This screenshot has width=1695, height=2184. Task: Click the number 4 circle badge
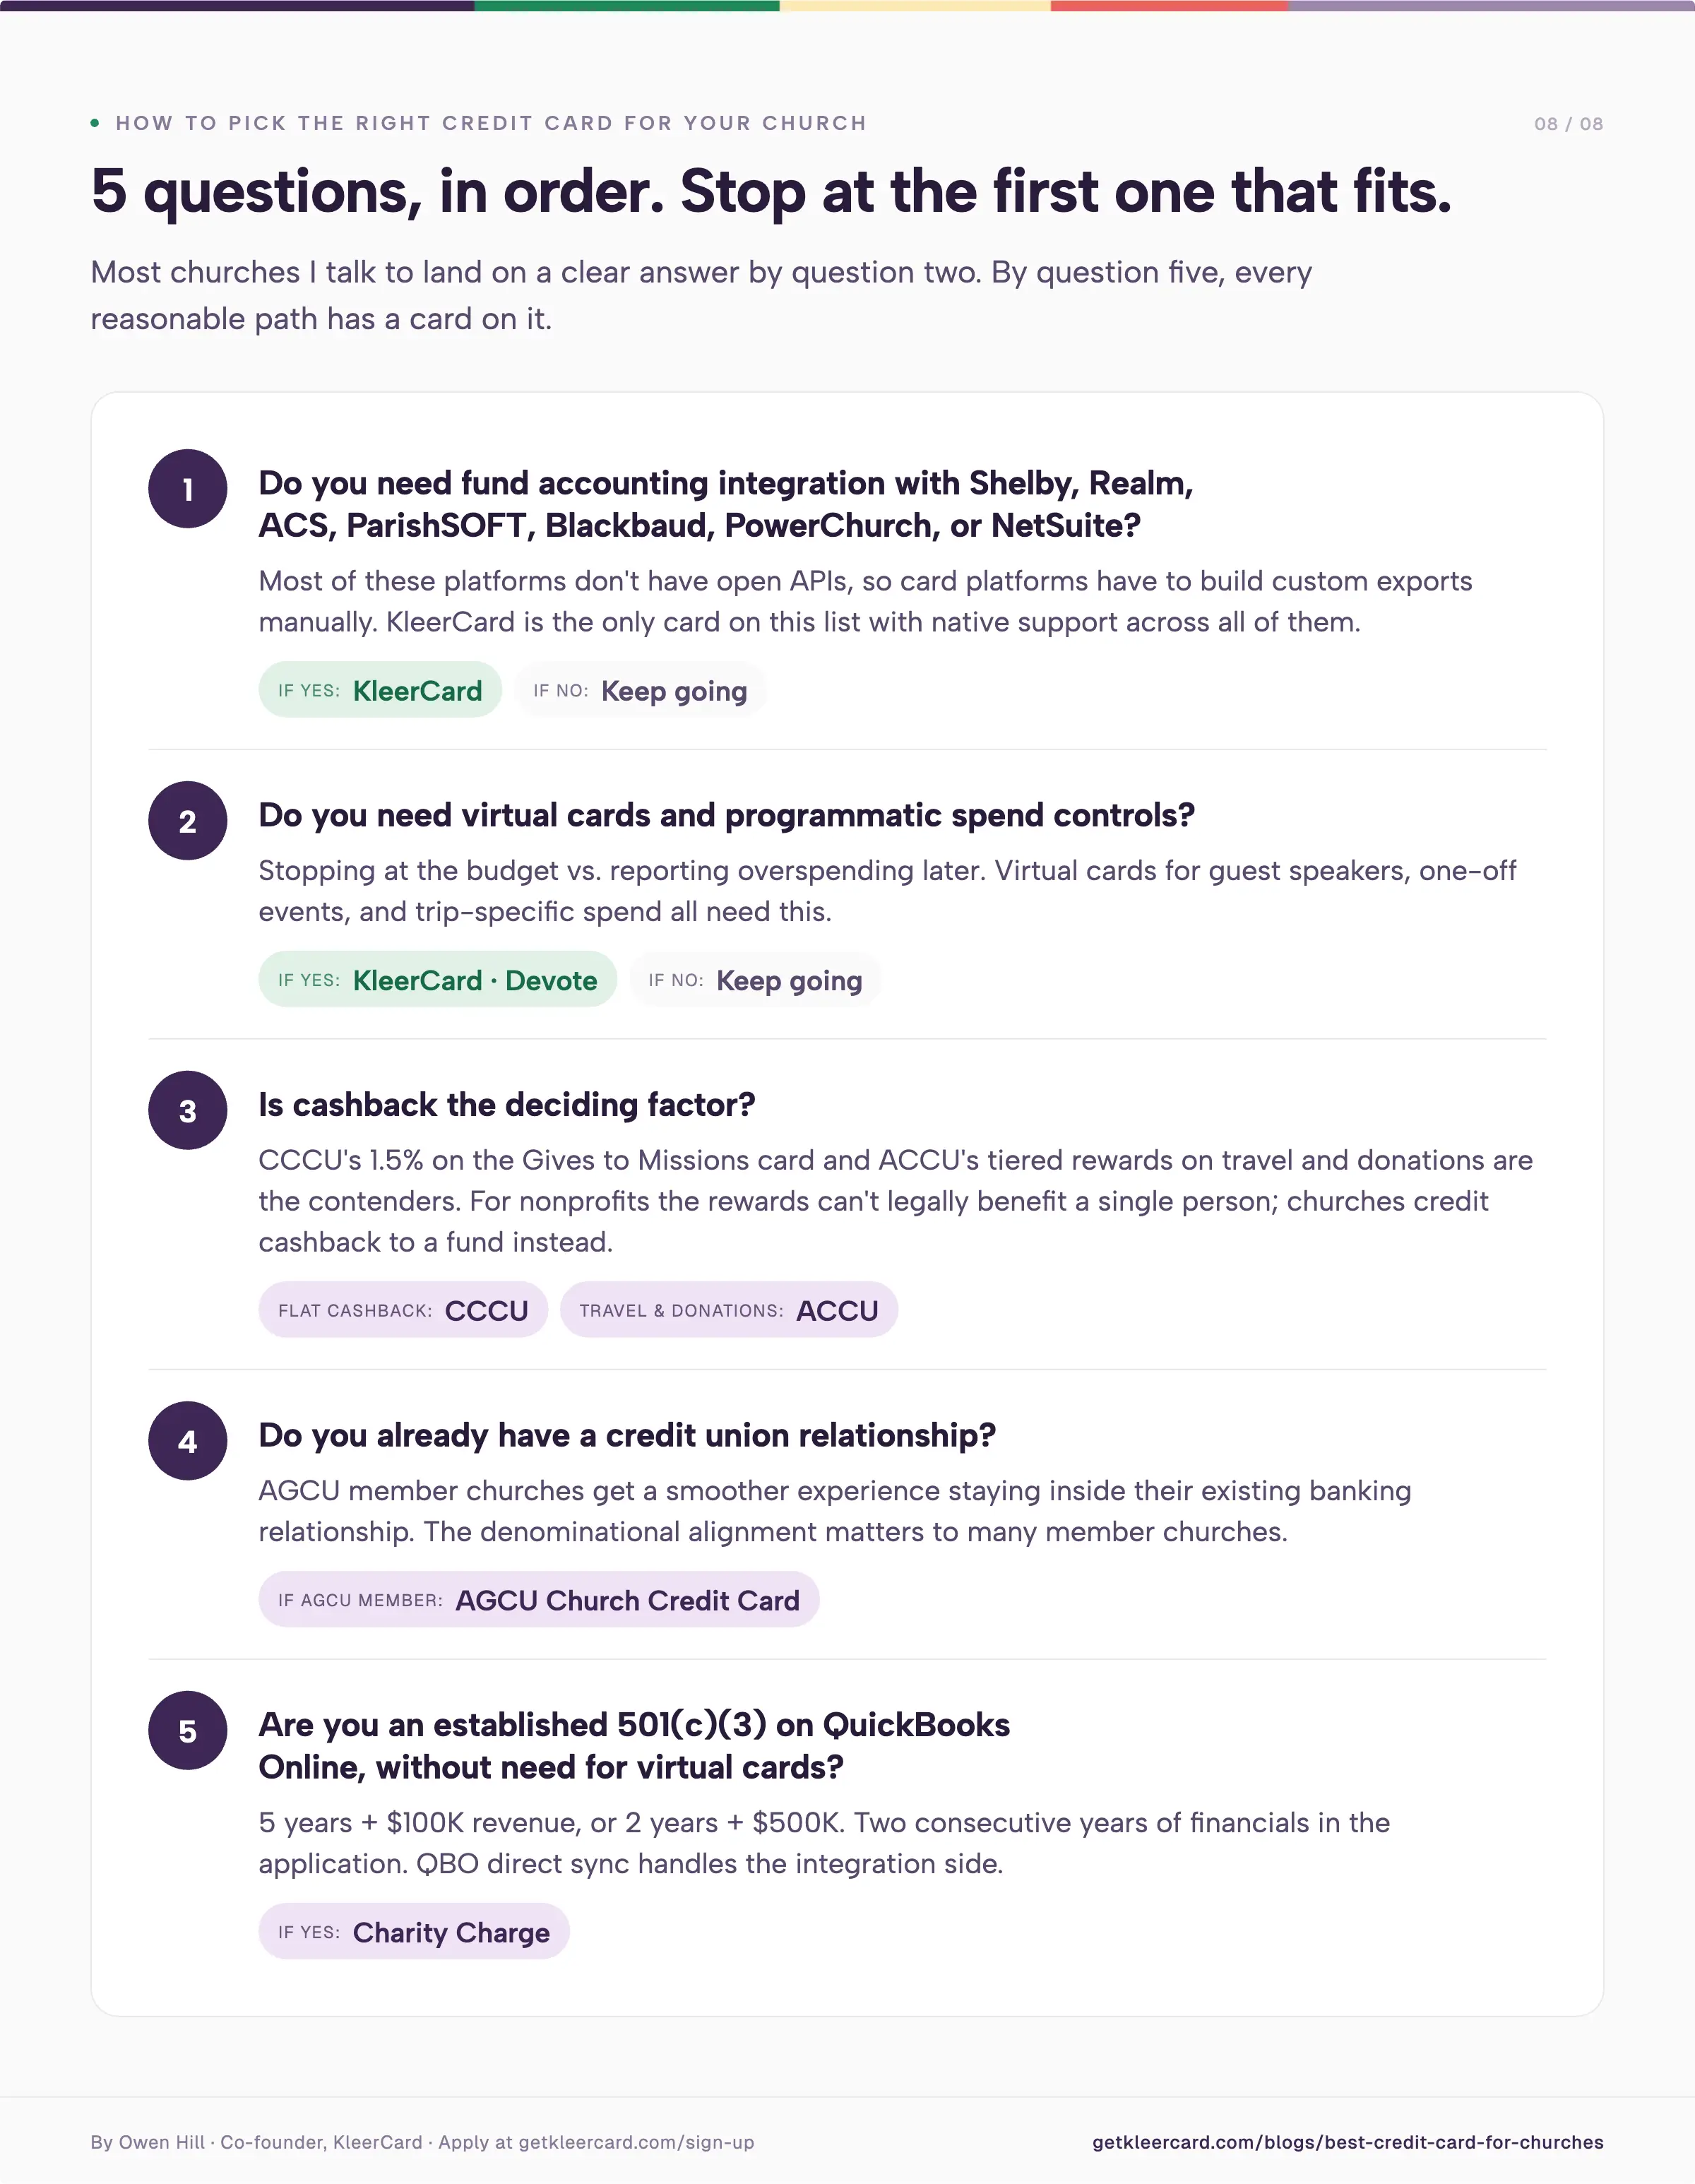pos(188,1441)
